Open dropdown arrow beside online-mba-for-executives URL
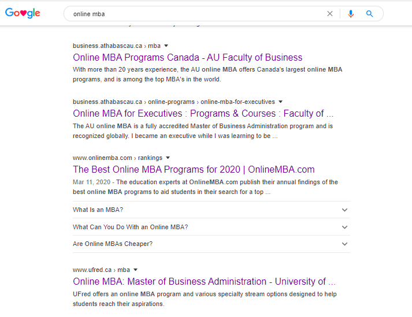Viewport: 412px width, 317px height. (x=280, y=102)
